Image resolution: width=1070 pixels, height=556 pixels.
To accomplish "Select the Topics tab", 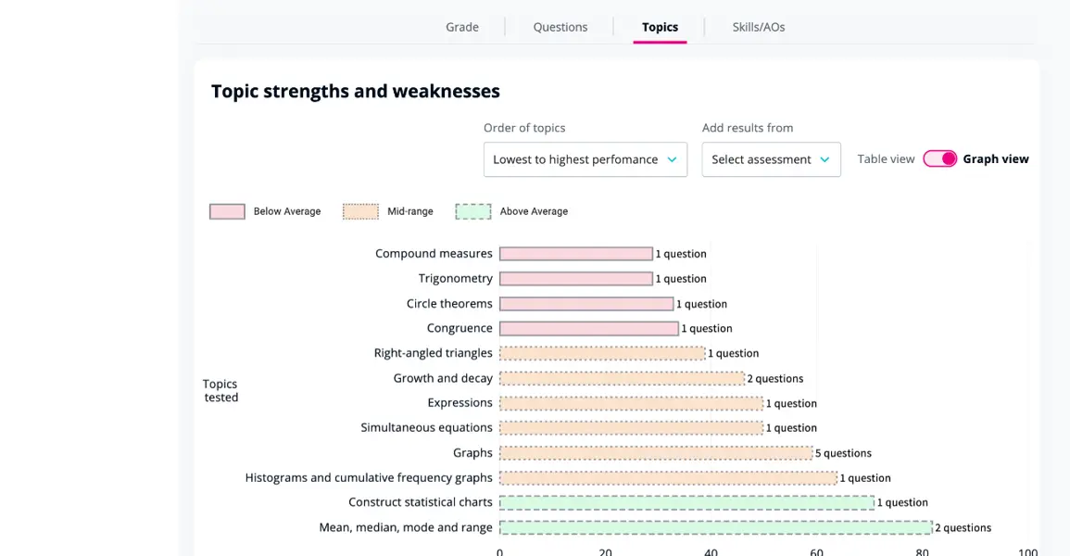I will (660, 27).
